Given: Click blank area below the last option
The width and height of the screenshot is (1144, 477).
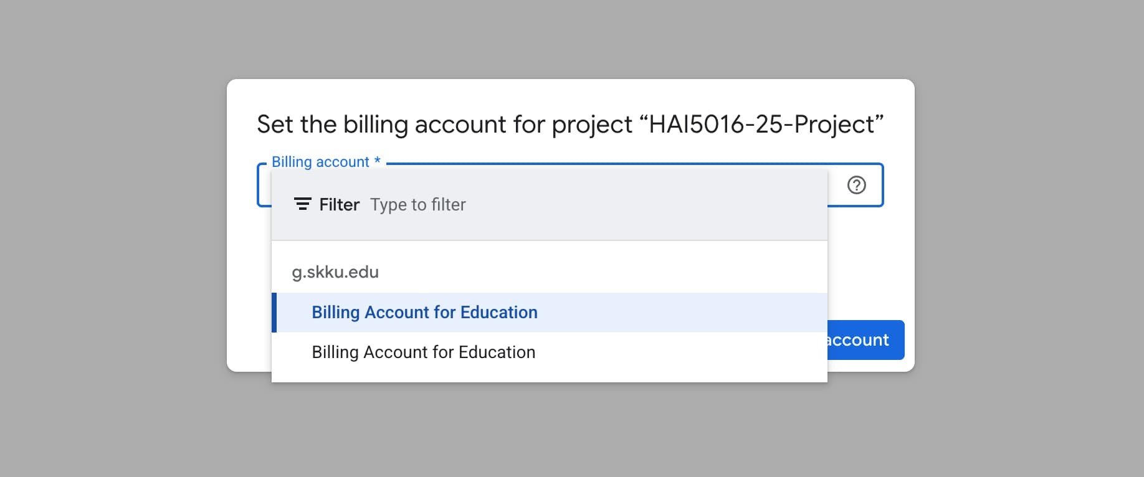Looking at the screenshot, I should coord(548,374).
